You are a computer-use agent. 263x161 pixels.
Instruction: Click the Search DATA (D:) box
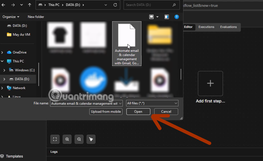152,5
